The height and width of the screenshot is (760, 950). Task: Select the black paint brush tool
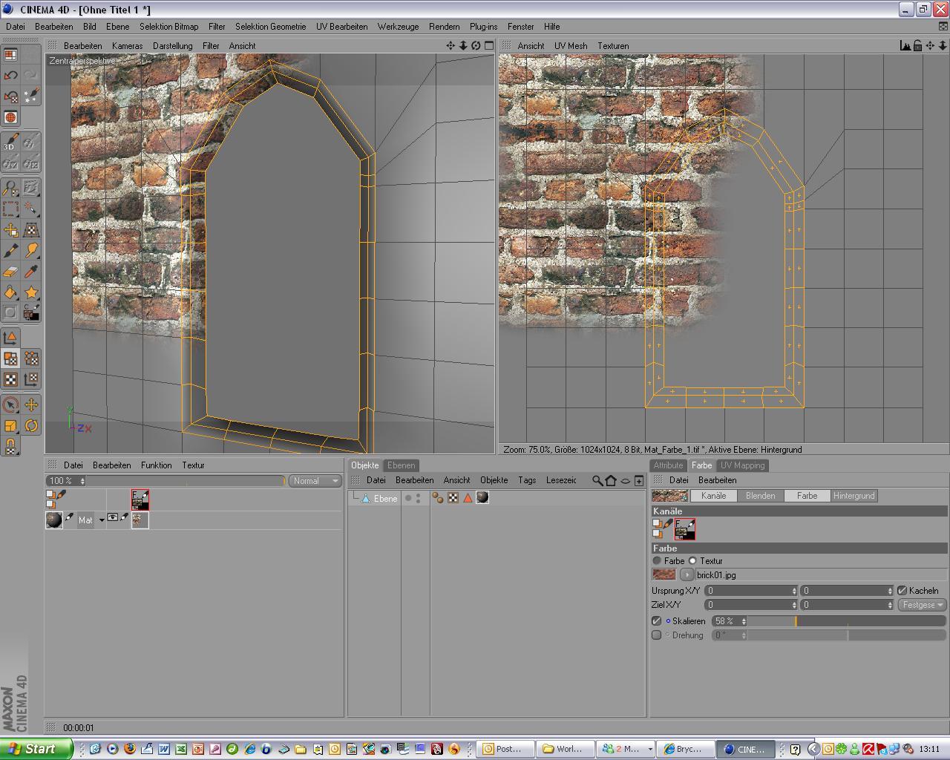tap(10, 251)
